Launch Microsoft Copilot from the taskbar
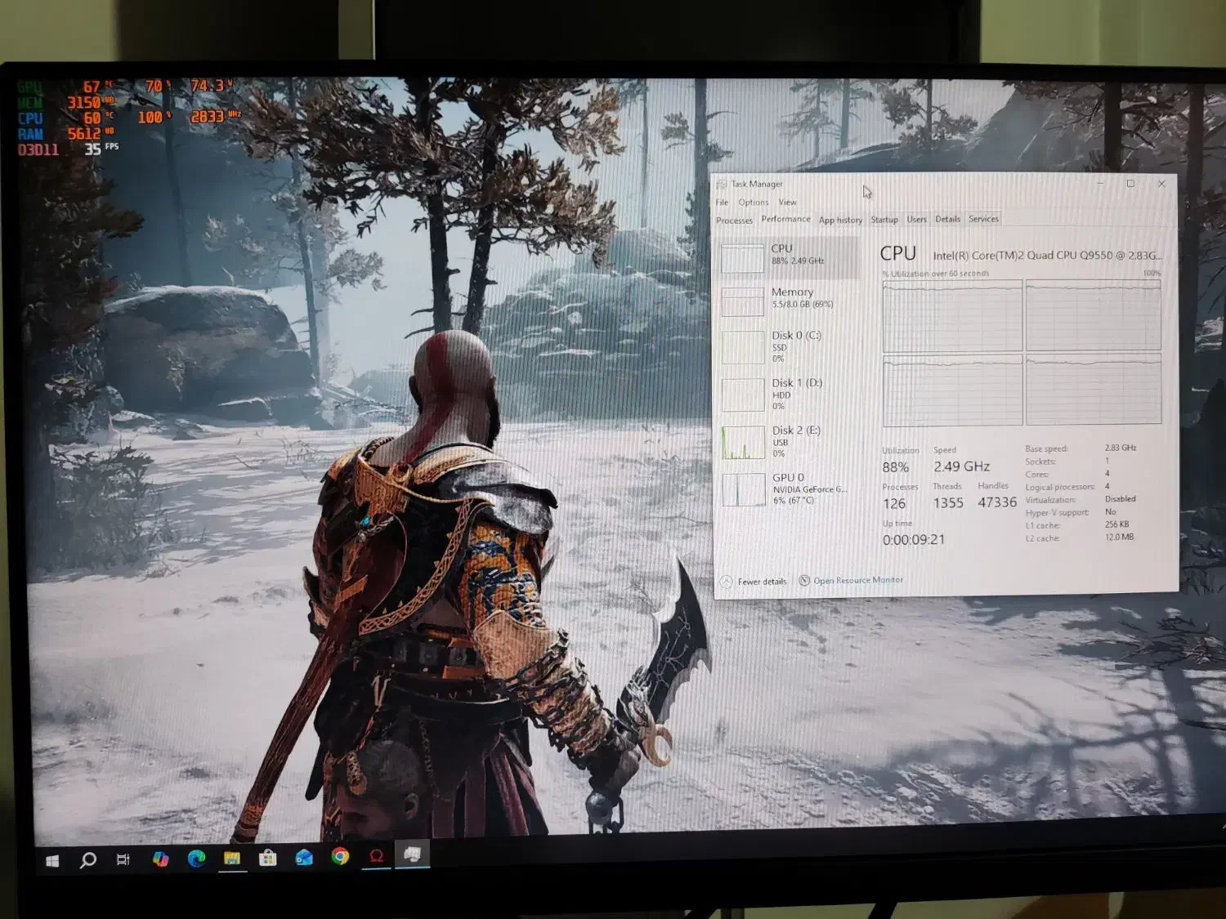The height and width of the screenshot is (919, 1226). [160, 859]
